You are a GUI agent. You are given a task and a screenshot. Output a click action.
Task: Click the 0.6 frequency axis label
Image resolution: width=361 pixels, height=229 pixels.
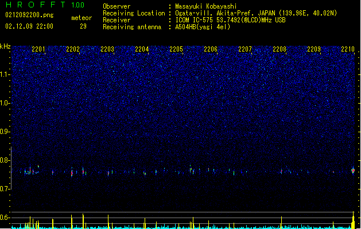point(5,218)
